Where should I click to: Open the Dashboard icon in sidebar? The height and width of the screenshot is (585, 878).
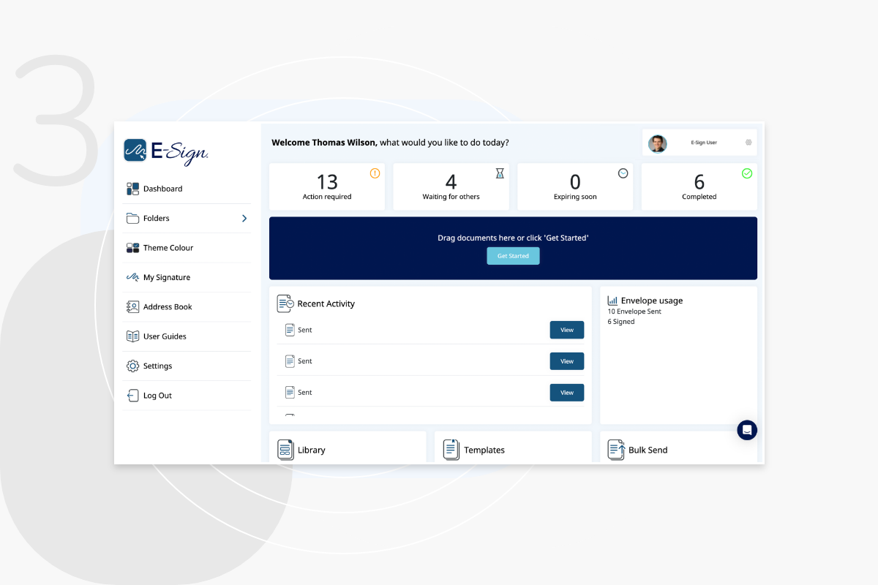132,189
